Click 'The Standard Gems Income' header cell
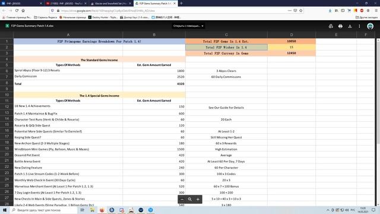Image resolution: width=380 pixels, height=214 pixels. (x=99, y=60)
